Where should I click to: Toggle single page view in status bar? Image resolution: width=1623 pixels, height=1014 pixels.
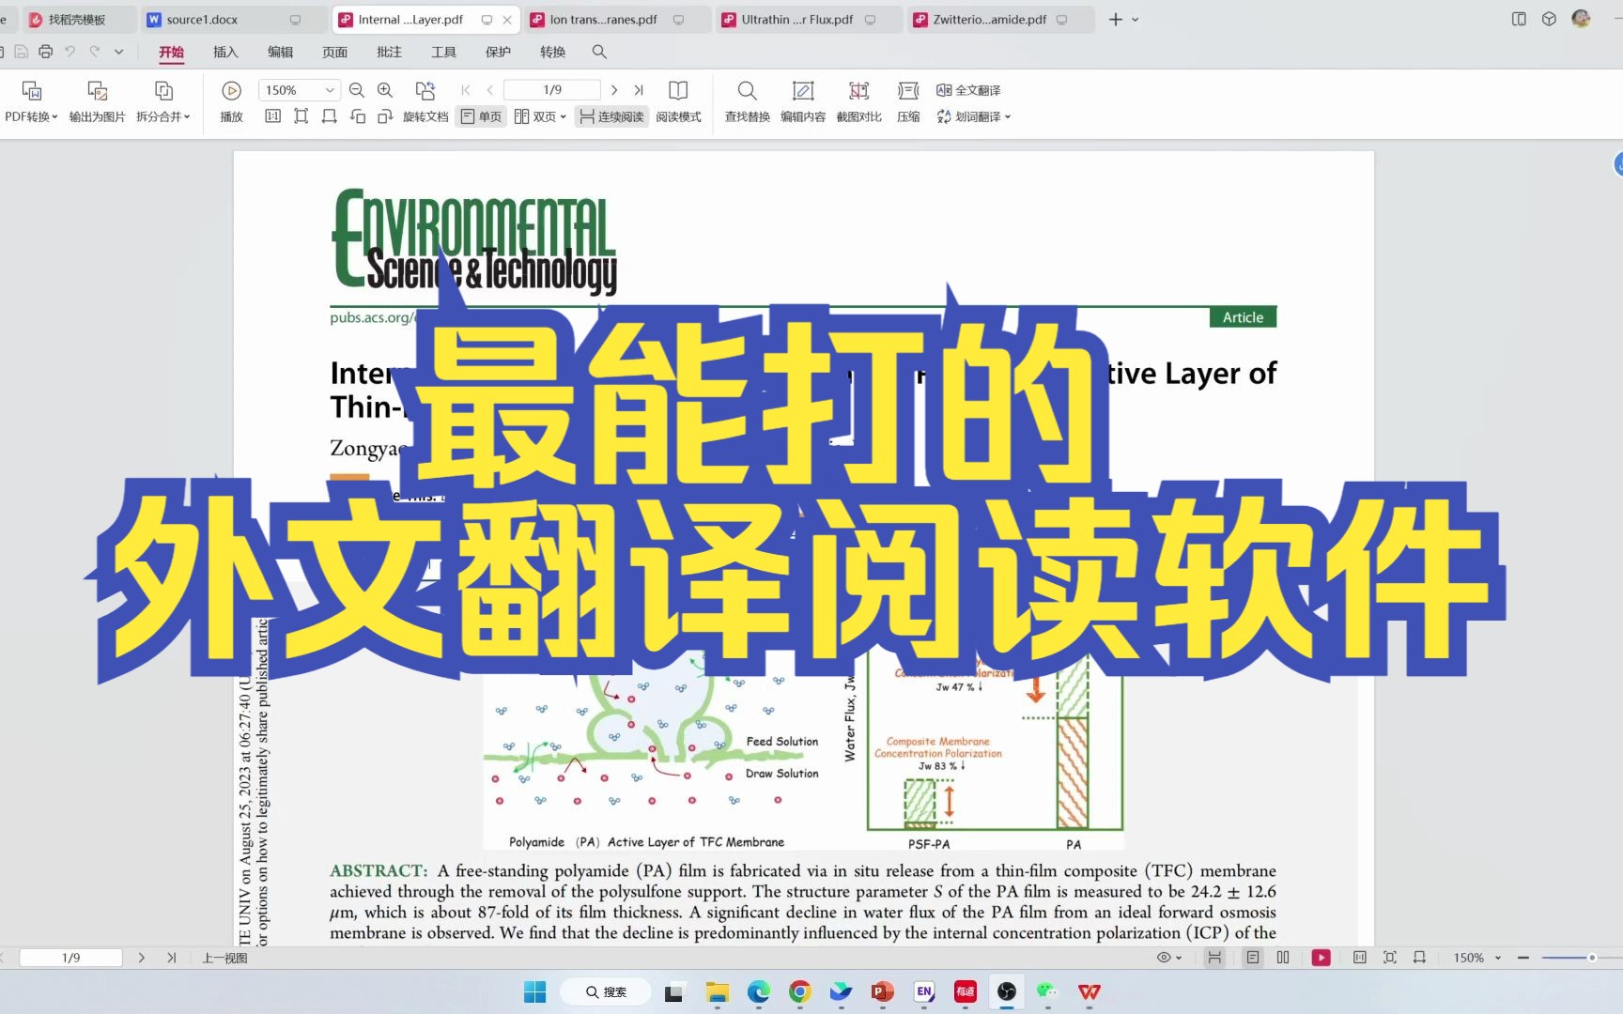1253,958
